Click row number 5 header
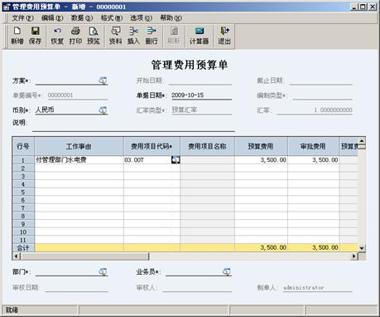380x317 pixels. point(23,192)
